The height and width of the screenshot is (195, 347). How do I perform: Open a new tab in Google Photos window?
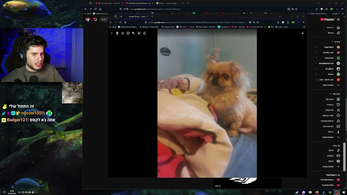[x=152, y=17]
